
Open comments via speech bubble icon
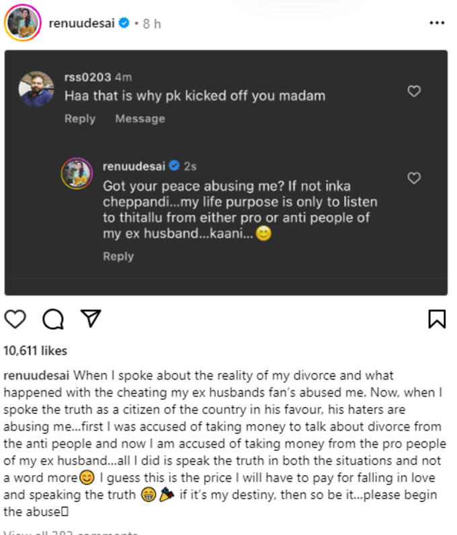(x=53, y=320)
